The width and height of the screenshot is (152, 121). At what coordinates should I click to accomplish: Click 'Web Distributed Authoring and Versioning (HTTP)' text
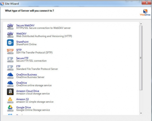coord(44,36)
